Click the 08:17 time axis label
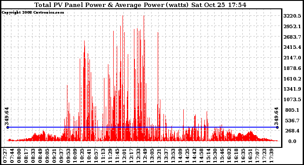The height and width of the screenshot is (165, 304). tap(26, 156)
